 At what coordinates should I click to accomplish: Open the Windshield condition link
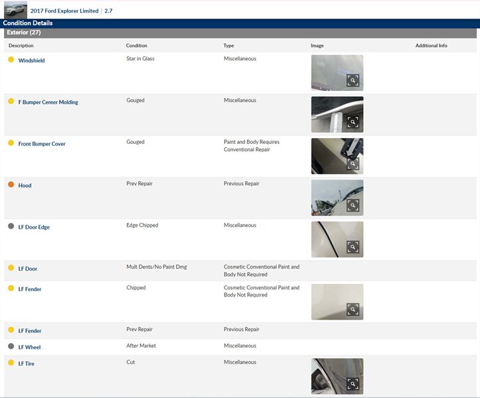point(31,60)
